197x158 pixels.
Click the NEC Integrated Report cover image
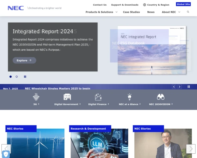click(x=152, y=50)
